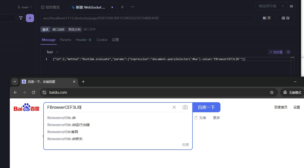Click the bookmark star in the address bar
The width and height of the screenshot is (304, 168).
coord(272,92)
